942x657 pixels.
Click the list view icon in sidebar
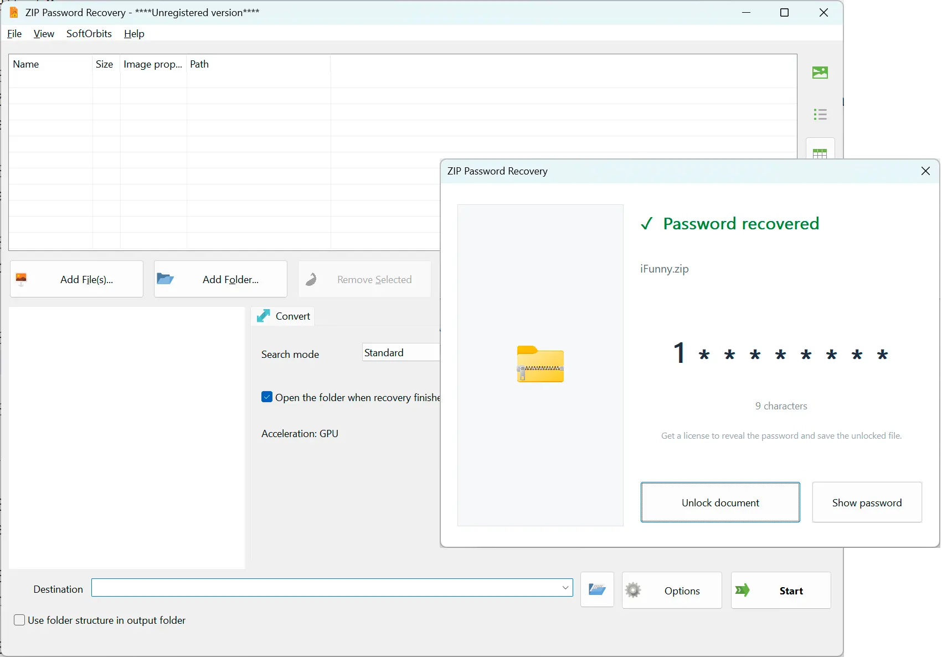(820, 114)
